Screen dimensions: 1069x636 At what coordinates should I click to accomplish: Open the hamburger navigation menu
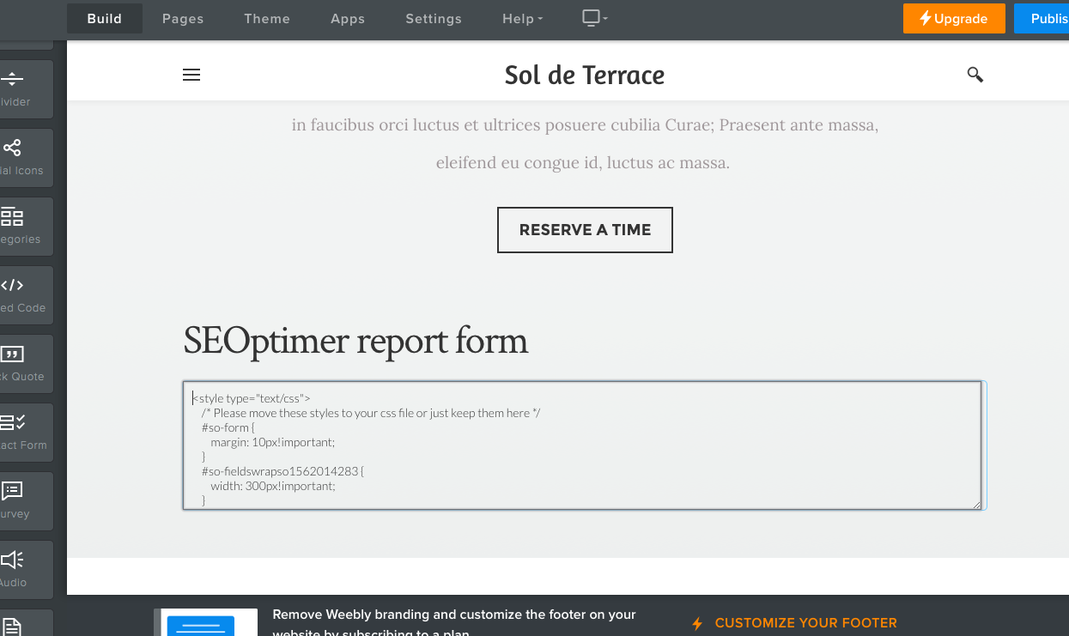[191, 76]
